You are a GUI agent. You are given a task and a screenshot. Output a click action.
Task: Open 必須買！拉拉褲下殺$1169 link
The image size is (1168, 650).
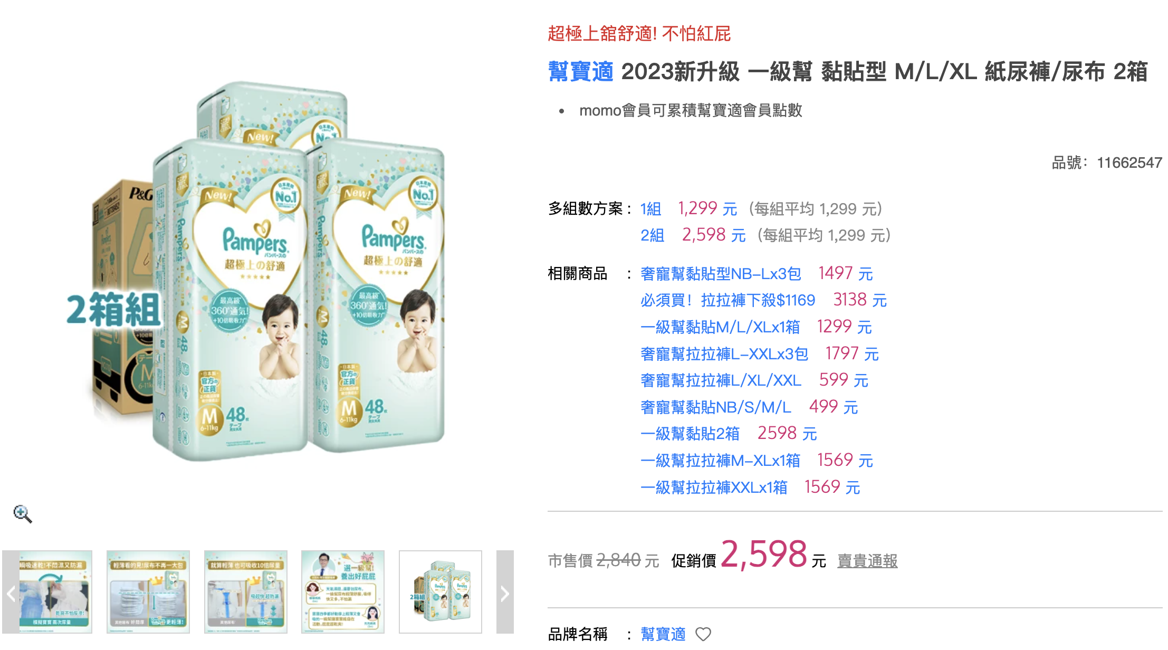point(727,300)
